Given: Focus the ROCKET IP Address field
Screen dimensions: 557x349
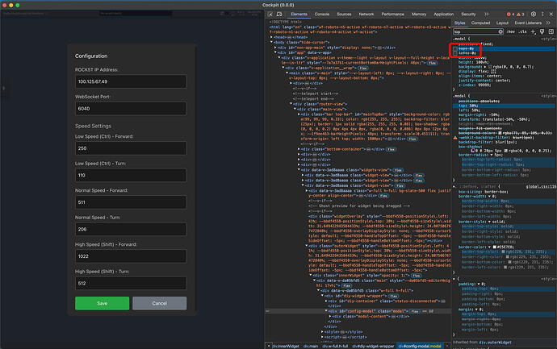Looking at the screenshot, I should click(131, 81).
